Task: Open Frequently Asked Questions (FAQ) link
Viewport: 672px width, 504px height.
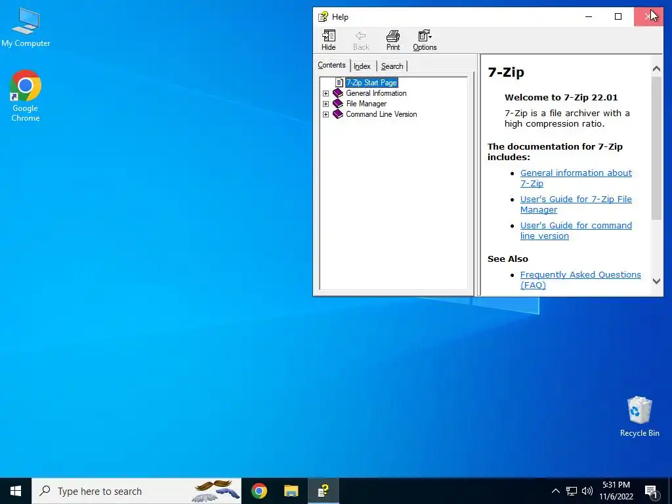Action: pos(580,280)
